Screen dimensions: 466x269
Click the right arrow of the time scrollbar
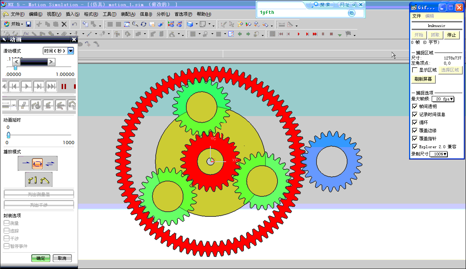pyautogui.click(x=51, y=62)
